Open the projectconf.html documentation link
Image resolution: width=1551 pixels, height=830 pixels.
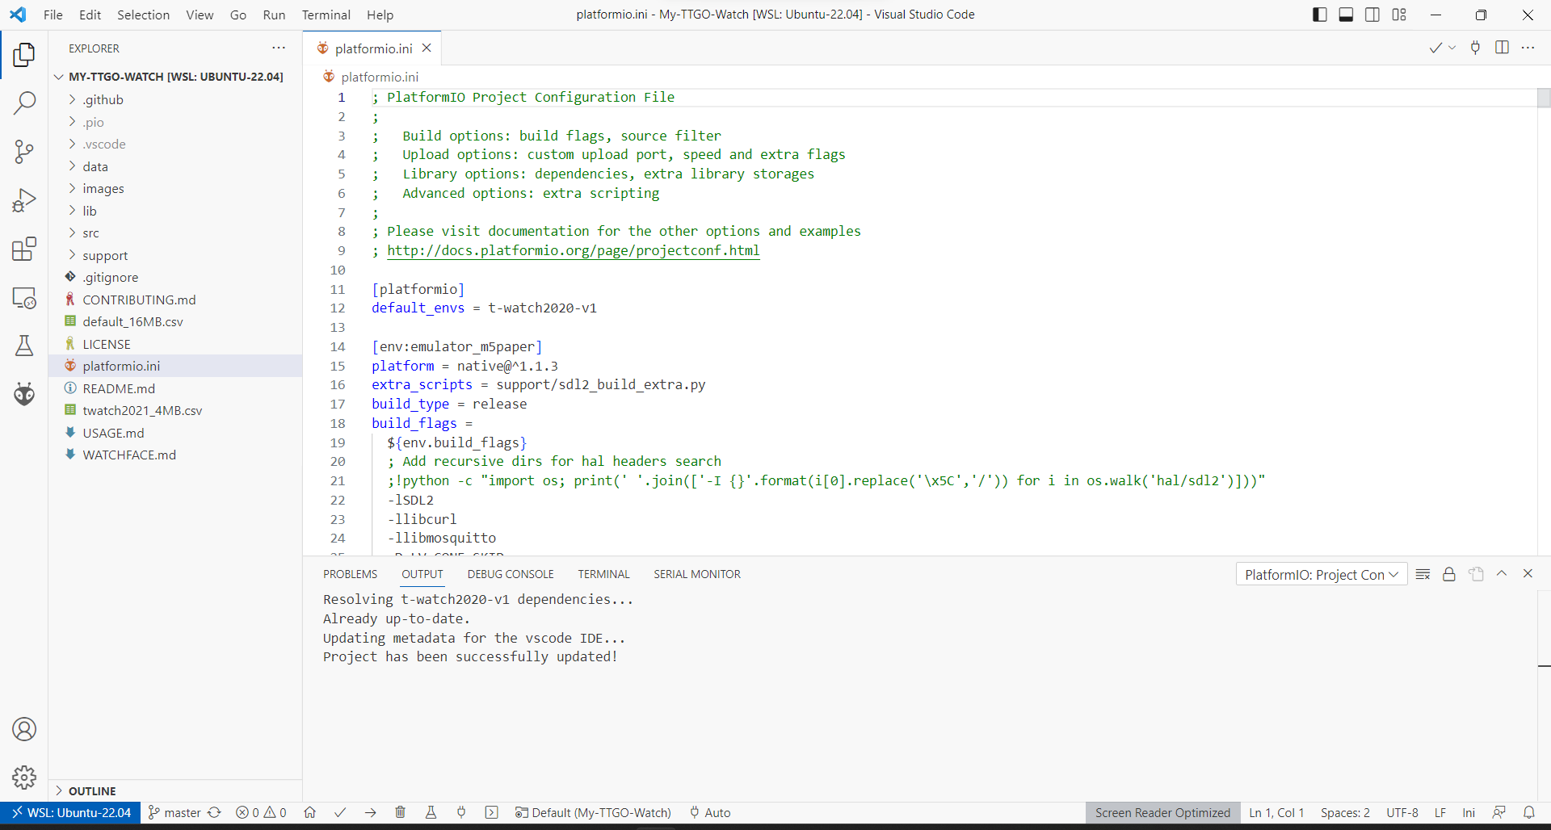(x=574, y=250)
